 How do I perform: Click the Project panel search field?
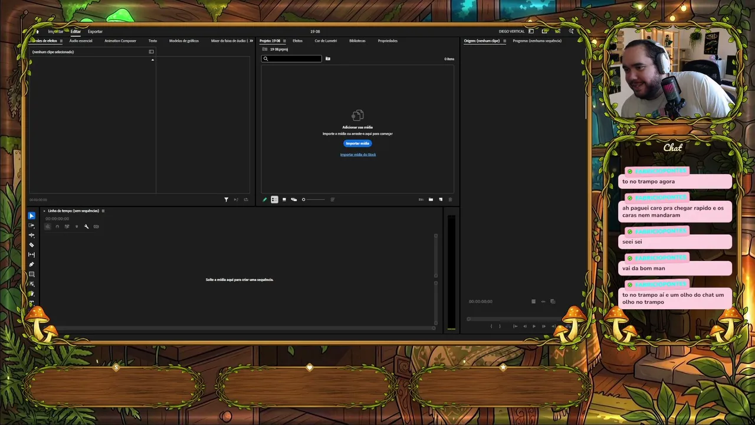click(x=292, y=58)
